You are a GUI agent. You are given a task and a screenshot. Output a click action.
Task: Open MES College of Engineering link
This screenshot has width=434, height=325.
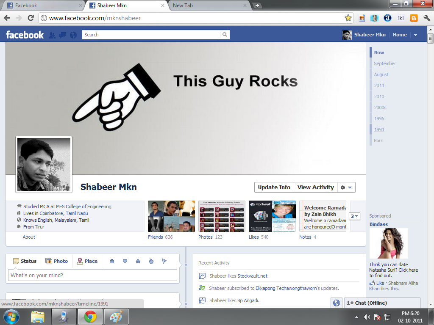click(83, 207)
